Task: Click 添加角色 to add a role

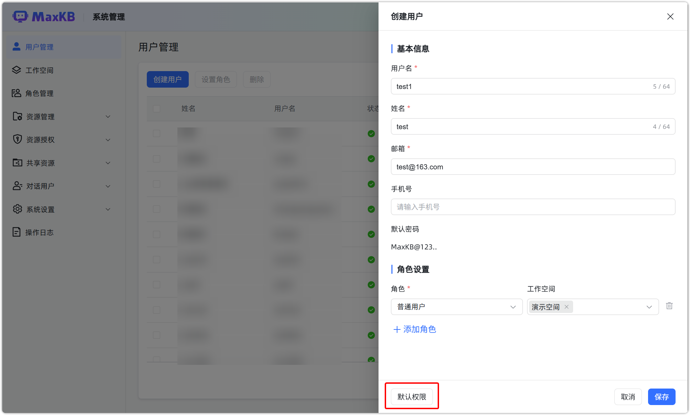Action: click(414, 329)
